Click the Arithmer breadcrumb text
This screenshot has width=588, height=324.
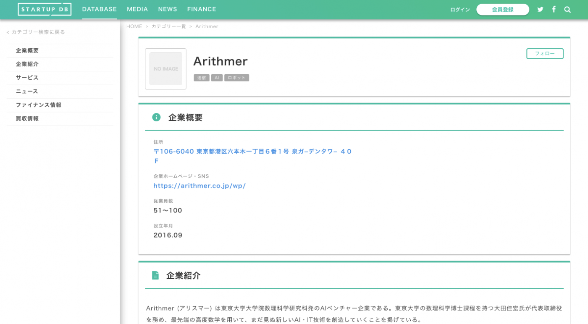coord(207,26)
